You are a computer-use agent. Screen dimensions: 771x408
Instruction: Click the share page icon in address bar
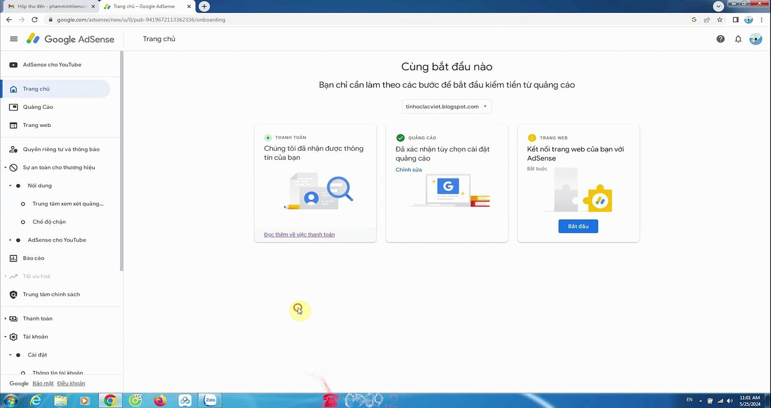707,19
